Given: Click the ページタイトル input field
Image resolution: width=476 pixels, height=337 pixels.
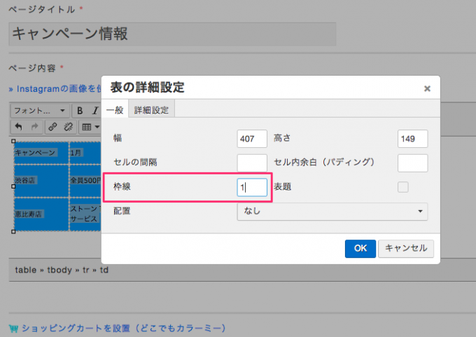Looking at the screenshot, I should pyautogui.click(x=172, y=34).
